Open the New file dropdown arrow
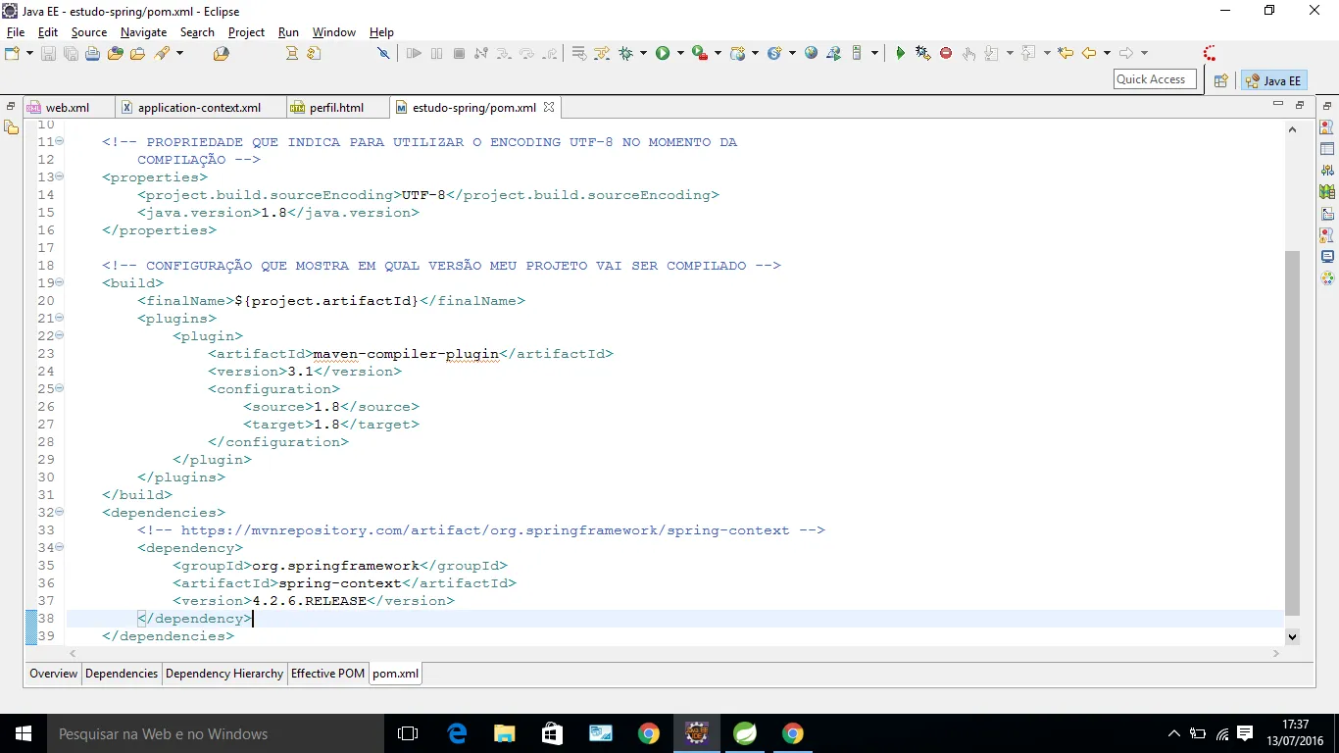Image resolution: width=1339 pixels, height=753 pixels. click(30, 54)
